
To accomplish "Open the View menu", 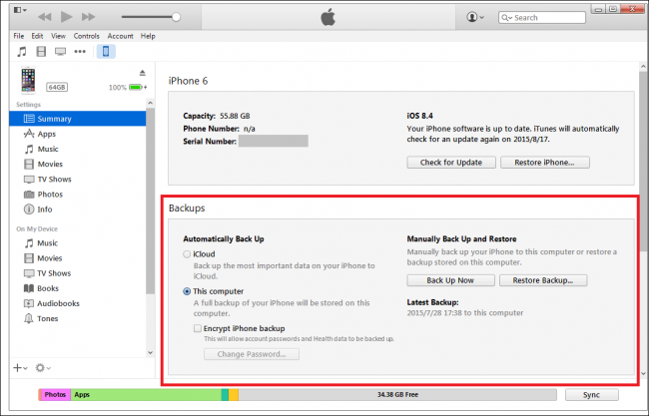I will (58, 36).
